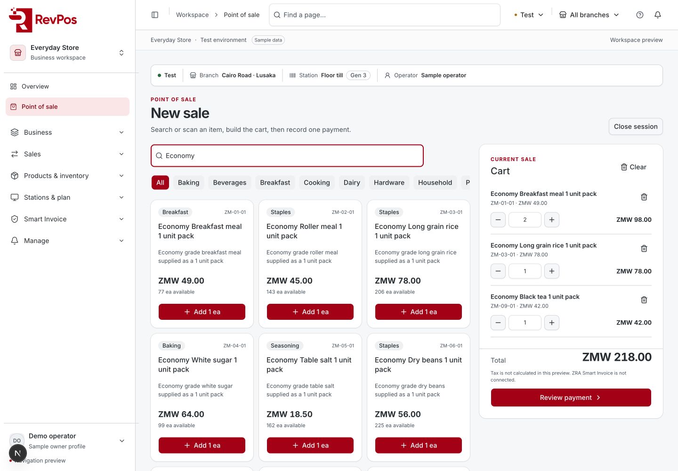Image resolution: width=678 pixels, height=471 pixels.
Task: Click the Economy item search field
Action: [287, 156]
